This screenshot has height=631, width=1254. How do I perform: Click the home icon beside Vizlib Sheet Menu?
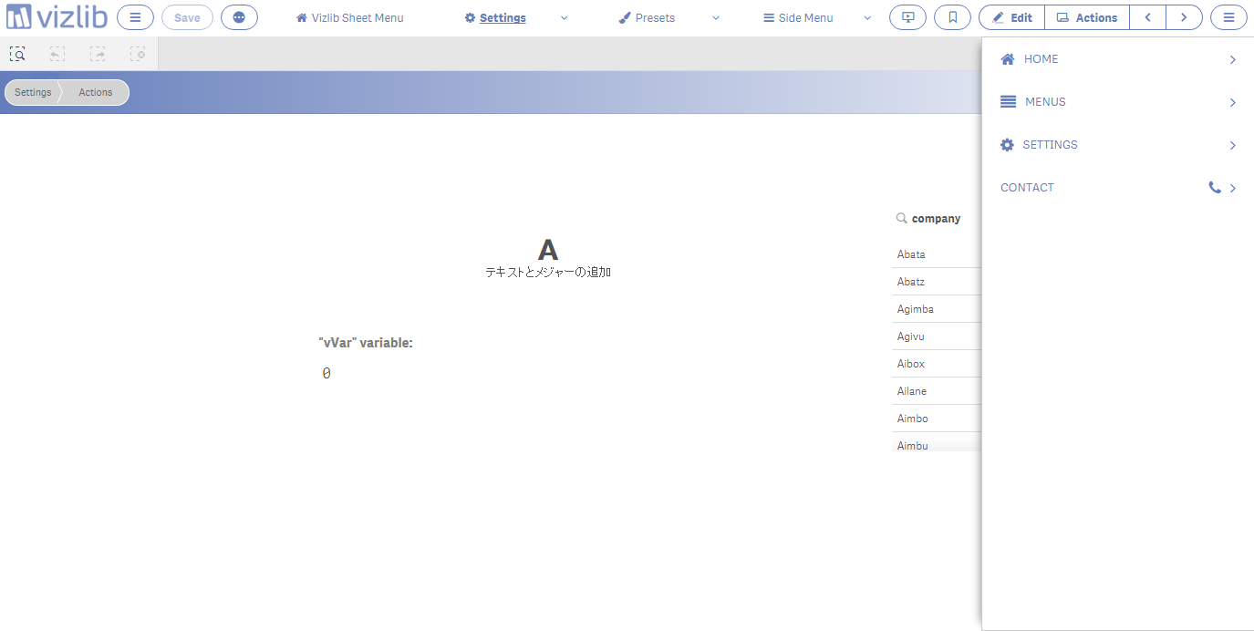[301, 16]
